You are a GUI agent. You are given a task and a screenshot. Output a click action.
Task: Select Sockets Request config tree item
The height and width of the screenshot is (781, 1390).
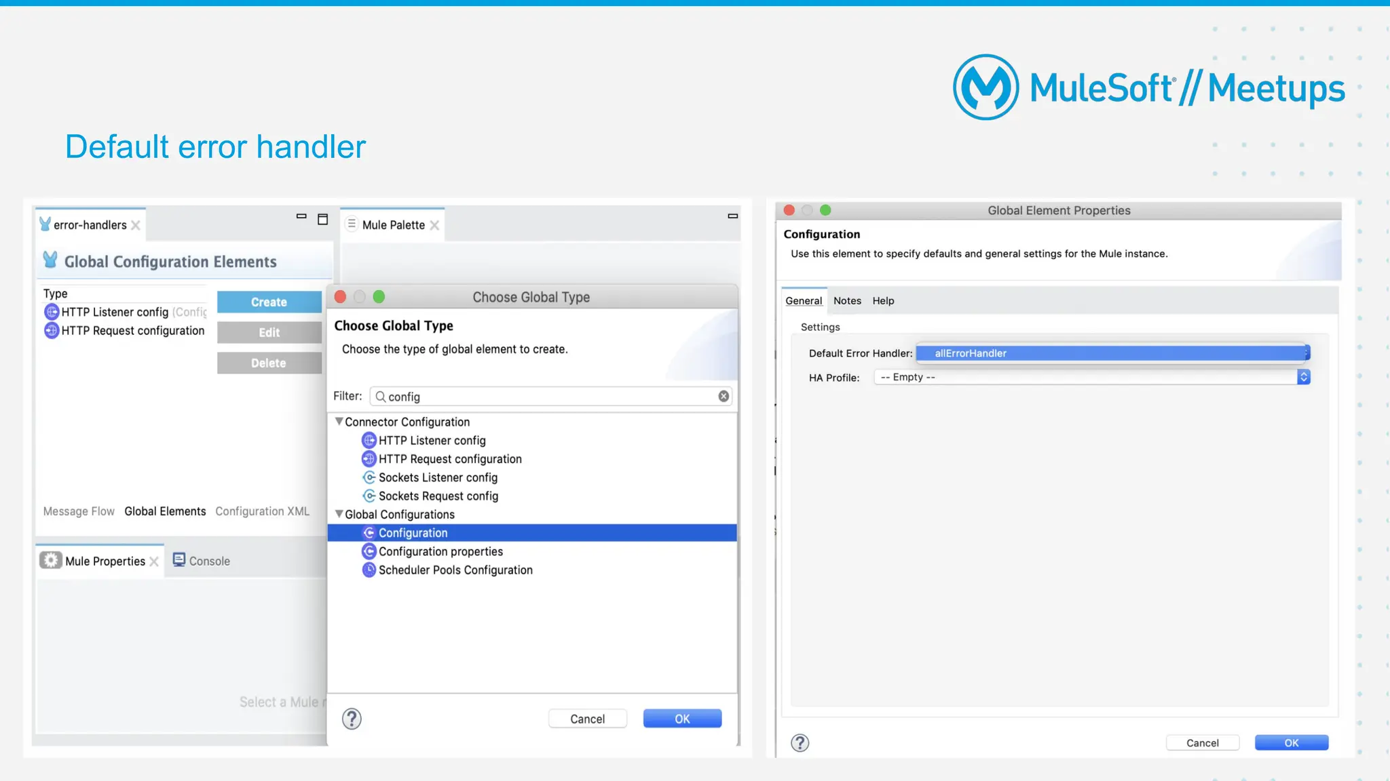pos(438,496)
